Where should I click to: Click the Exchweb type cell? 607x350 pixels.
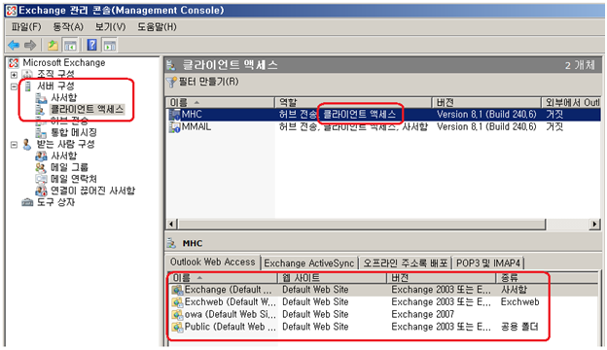coord(519,302)
